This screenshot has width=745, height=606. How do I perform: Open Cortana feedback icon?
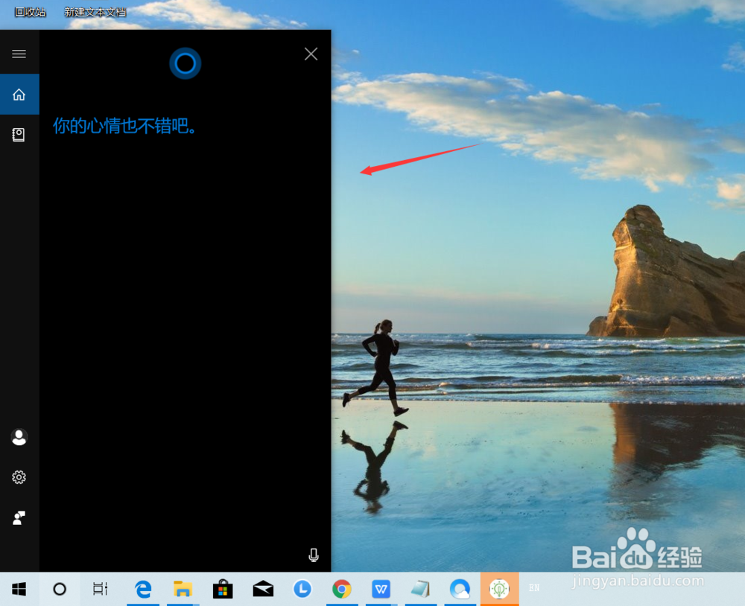pos(19,517)
